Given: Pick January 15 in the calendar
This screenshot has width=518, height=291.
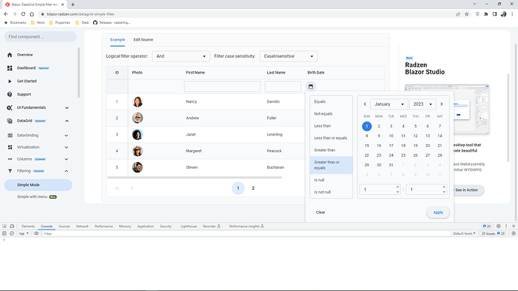Looking at the screenshot, I should click(366, 145).
